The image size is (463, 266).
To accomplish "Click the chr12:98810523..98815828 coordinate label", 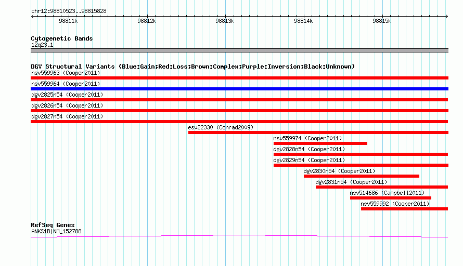I will pos(69,11).
